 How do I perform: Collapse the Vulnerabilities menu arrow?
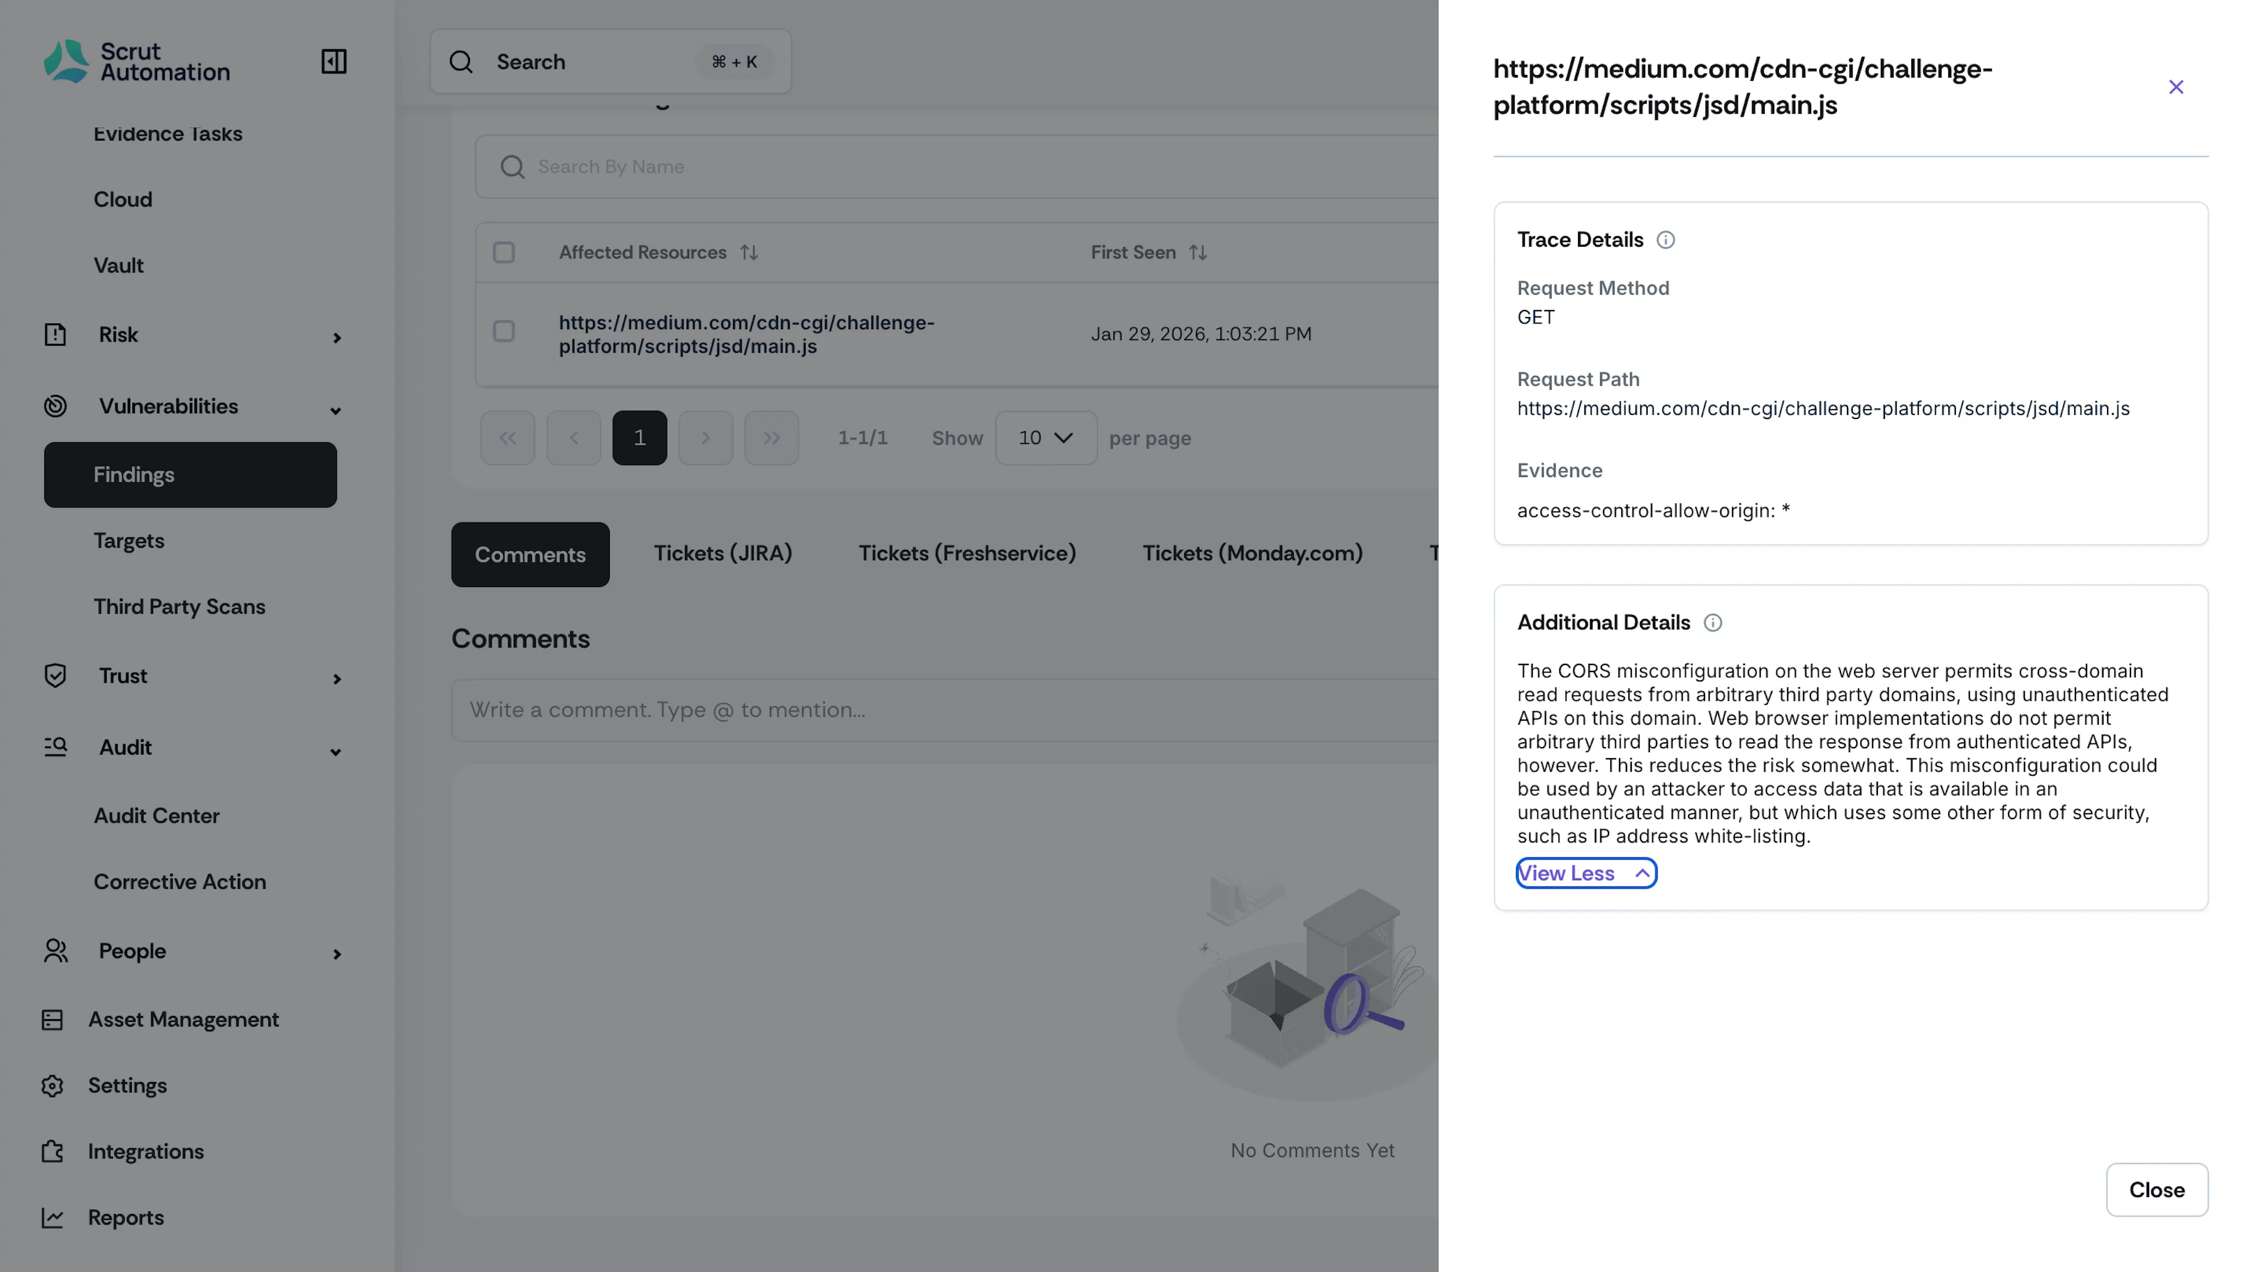click(x=335, y=410)
